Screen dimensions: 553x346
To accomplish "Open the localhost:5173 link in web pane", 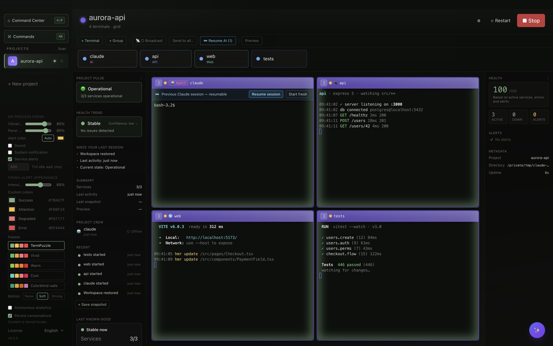I will coord(211,238).
